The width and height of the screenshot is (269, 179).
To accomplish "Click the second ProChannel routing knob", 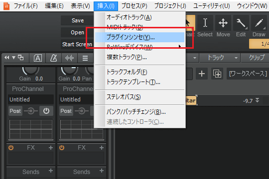I will [x=82, y=111].
